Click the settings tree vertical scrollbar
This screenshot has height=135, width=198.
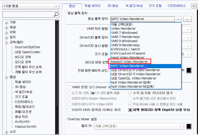pyautogui.click(x=57, y=77)
